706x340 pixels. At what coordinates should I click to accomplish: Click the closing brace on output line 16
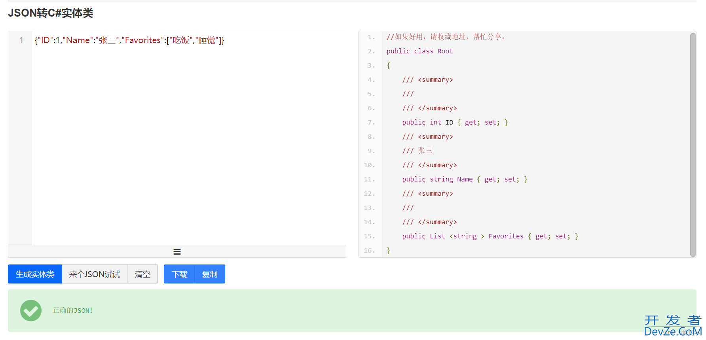click(x=389, y=250)
